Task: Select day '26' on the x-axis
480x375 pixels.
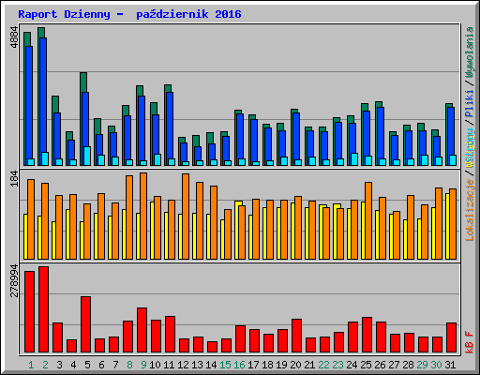Action: 380,365
